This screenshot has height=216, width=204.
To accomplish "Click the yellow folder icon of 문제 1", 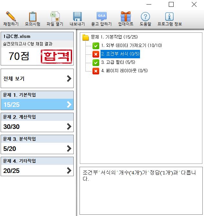I will pyautogui.click(x=86, y=37).
